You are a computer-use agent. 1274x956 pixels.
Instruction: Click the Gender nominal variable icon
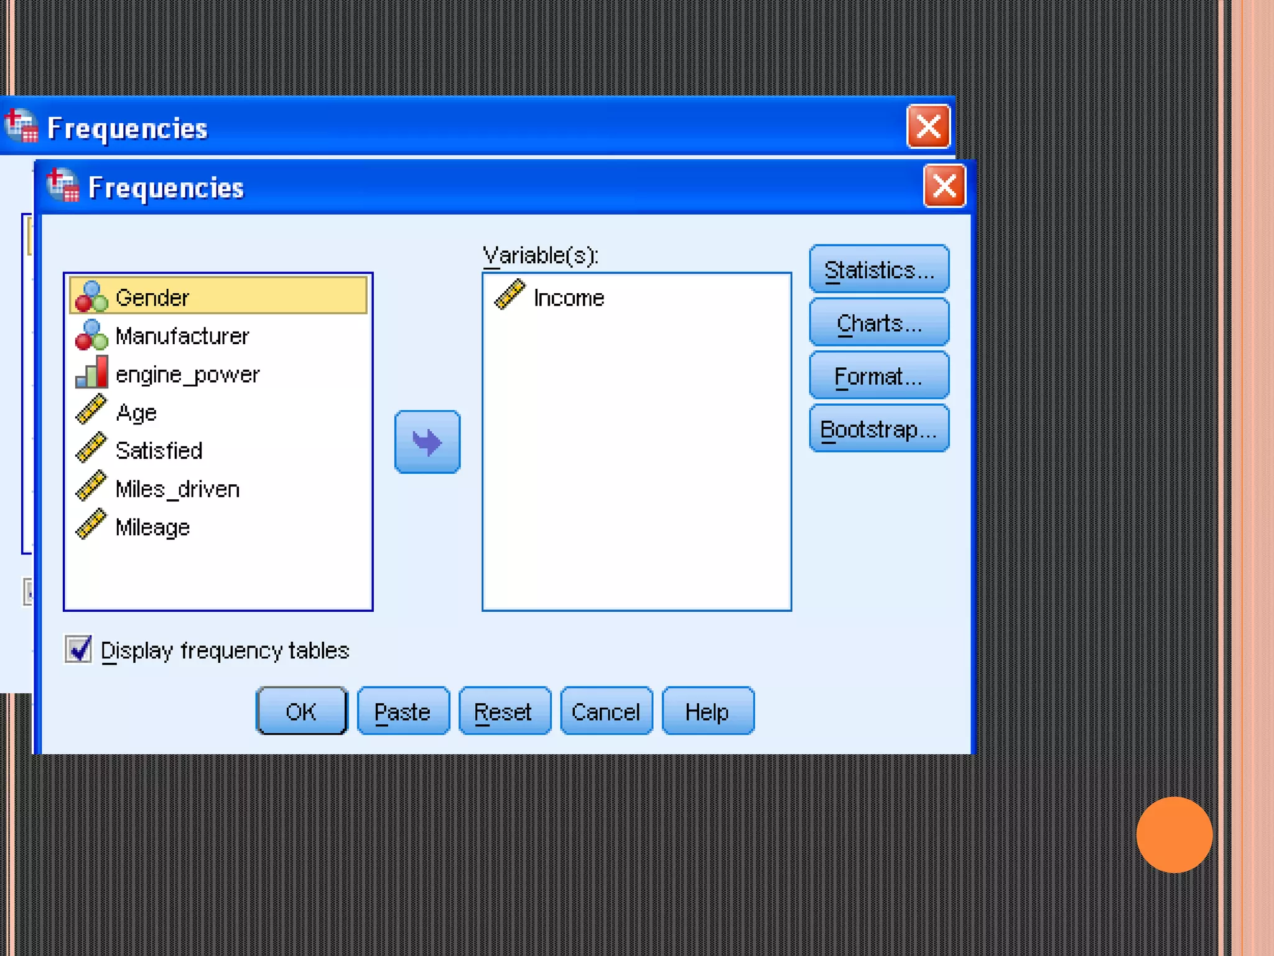[91, 297]
